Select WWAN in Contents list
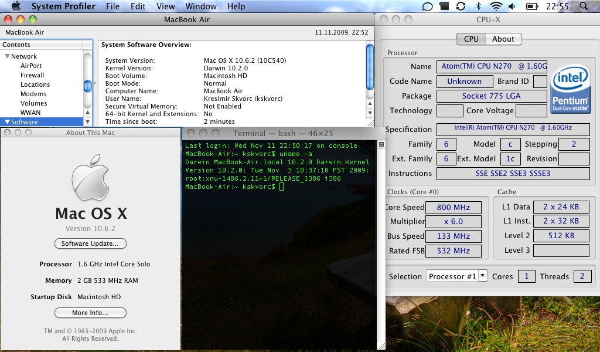600x352 pixels. pos(30,113)
